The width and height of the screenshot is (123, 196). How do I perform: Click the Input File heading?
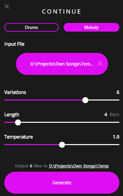coord(14,44)
